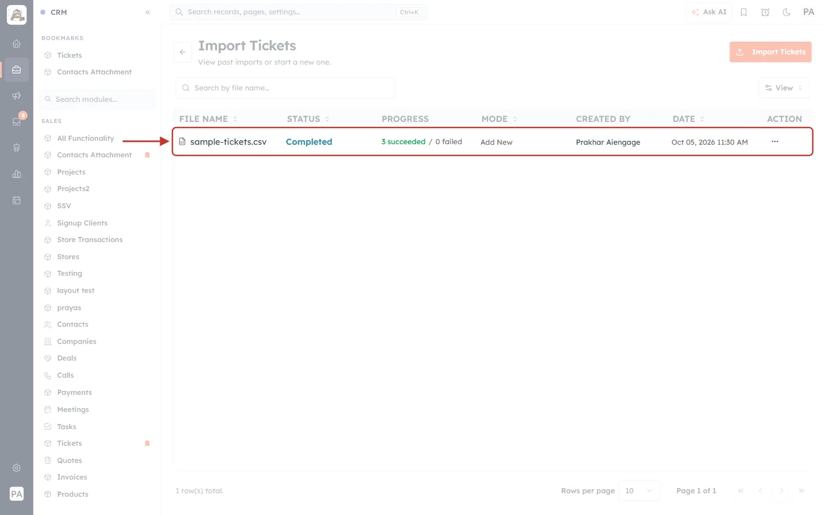This screenshot has height=515, width=824.
Task: Click the Completed status text
Action: point(309,142)
